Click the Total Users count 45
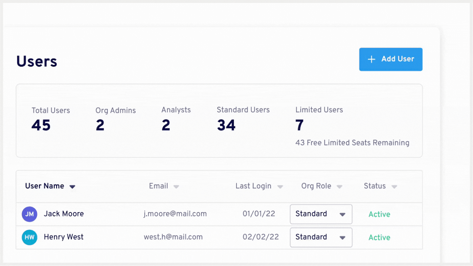This screenshot has height=266, width=473. [41, 125]
